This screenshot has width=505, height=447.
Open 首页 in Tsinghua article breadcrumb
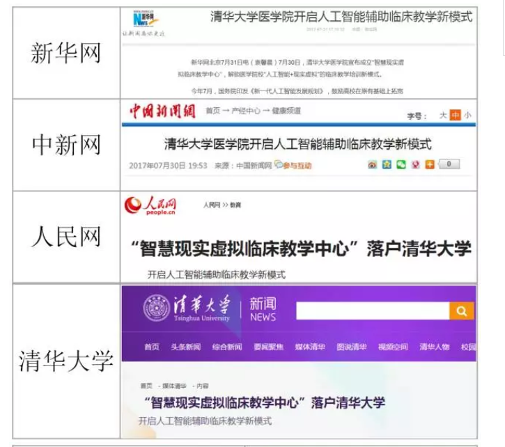tap(146, 386)
